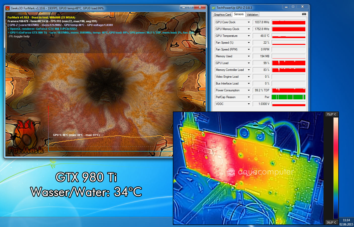This screenshot has height=227, width=354.
Task: Click the 75,0° C thermal scale label
Action: click(x=331, y=114)
